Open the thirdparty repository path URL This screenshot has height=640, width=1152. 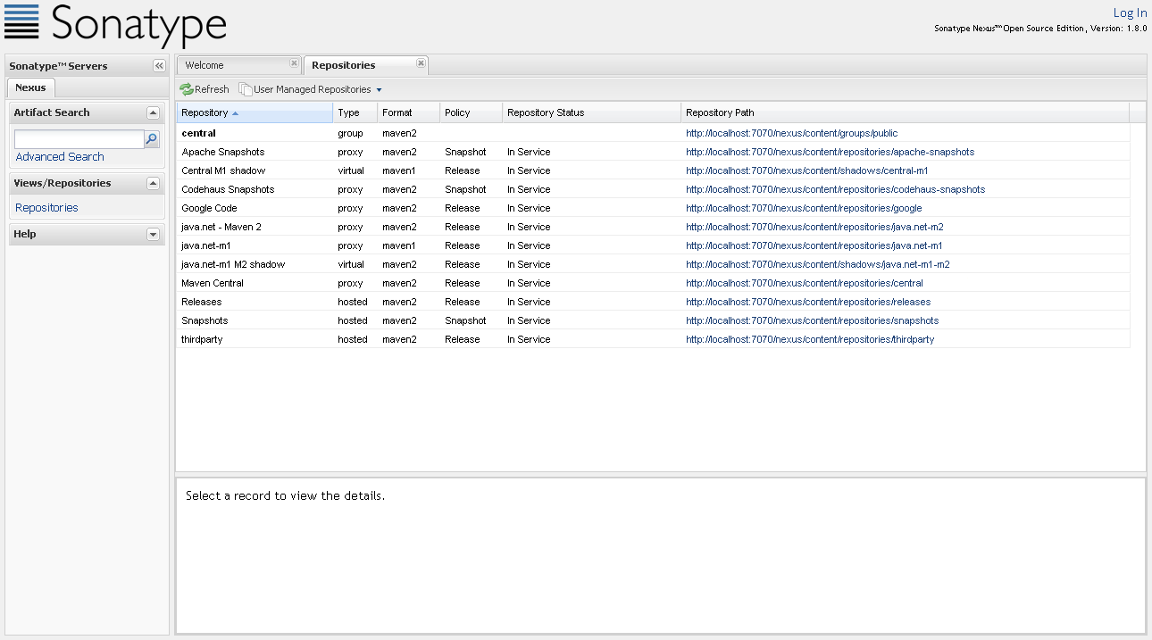tap(809, 339)
